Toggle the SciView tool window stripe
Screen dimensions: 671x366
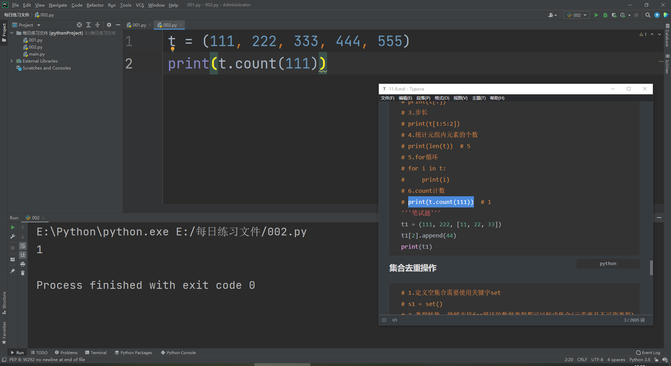click(667, 64)
